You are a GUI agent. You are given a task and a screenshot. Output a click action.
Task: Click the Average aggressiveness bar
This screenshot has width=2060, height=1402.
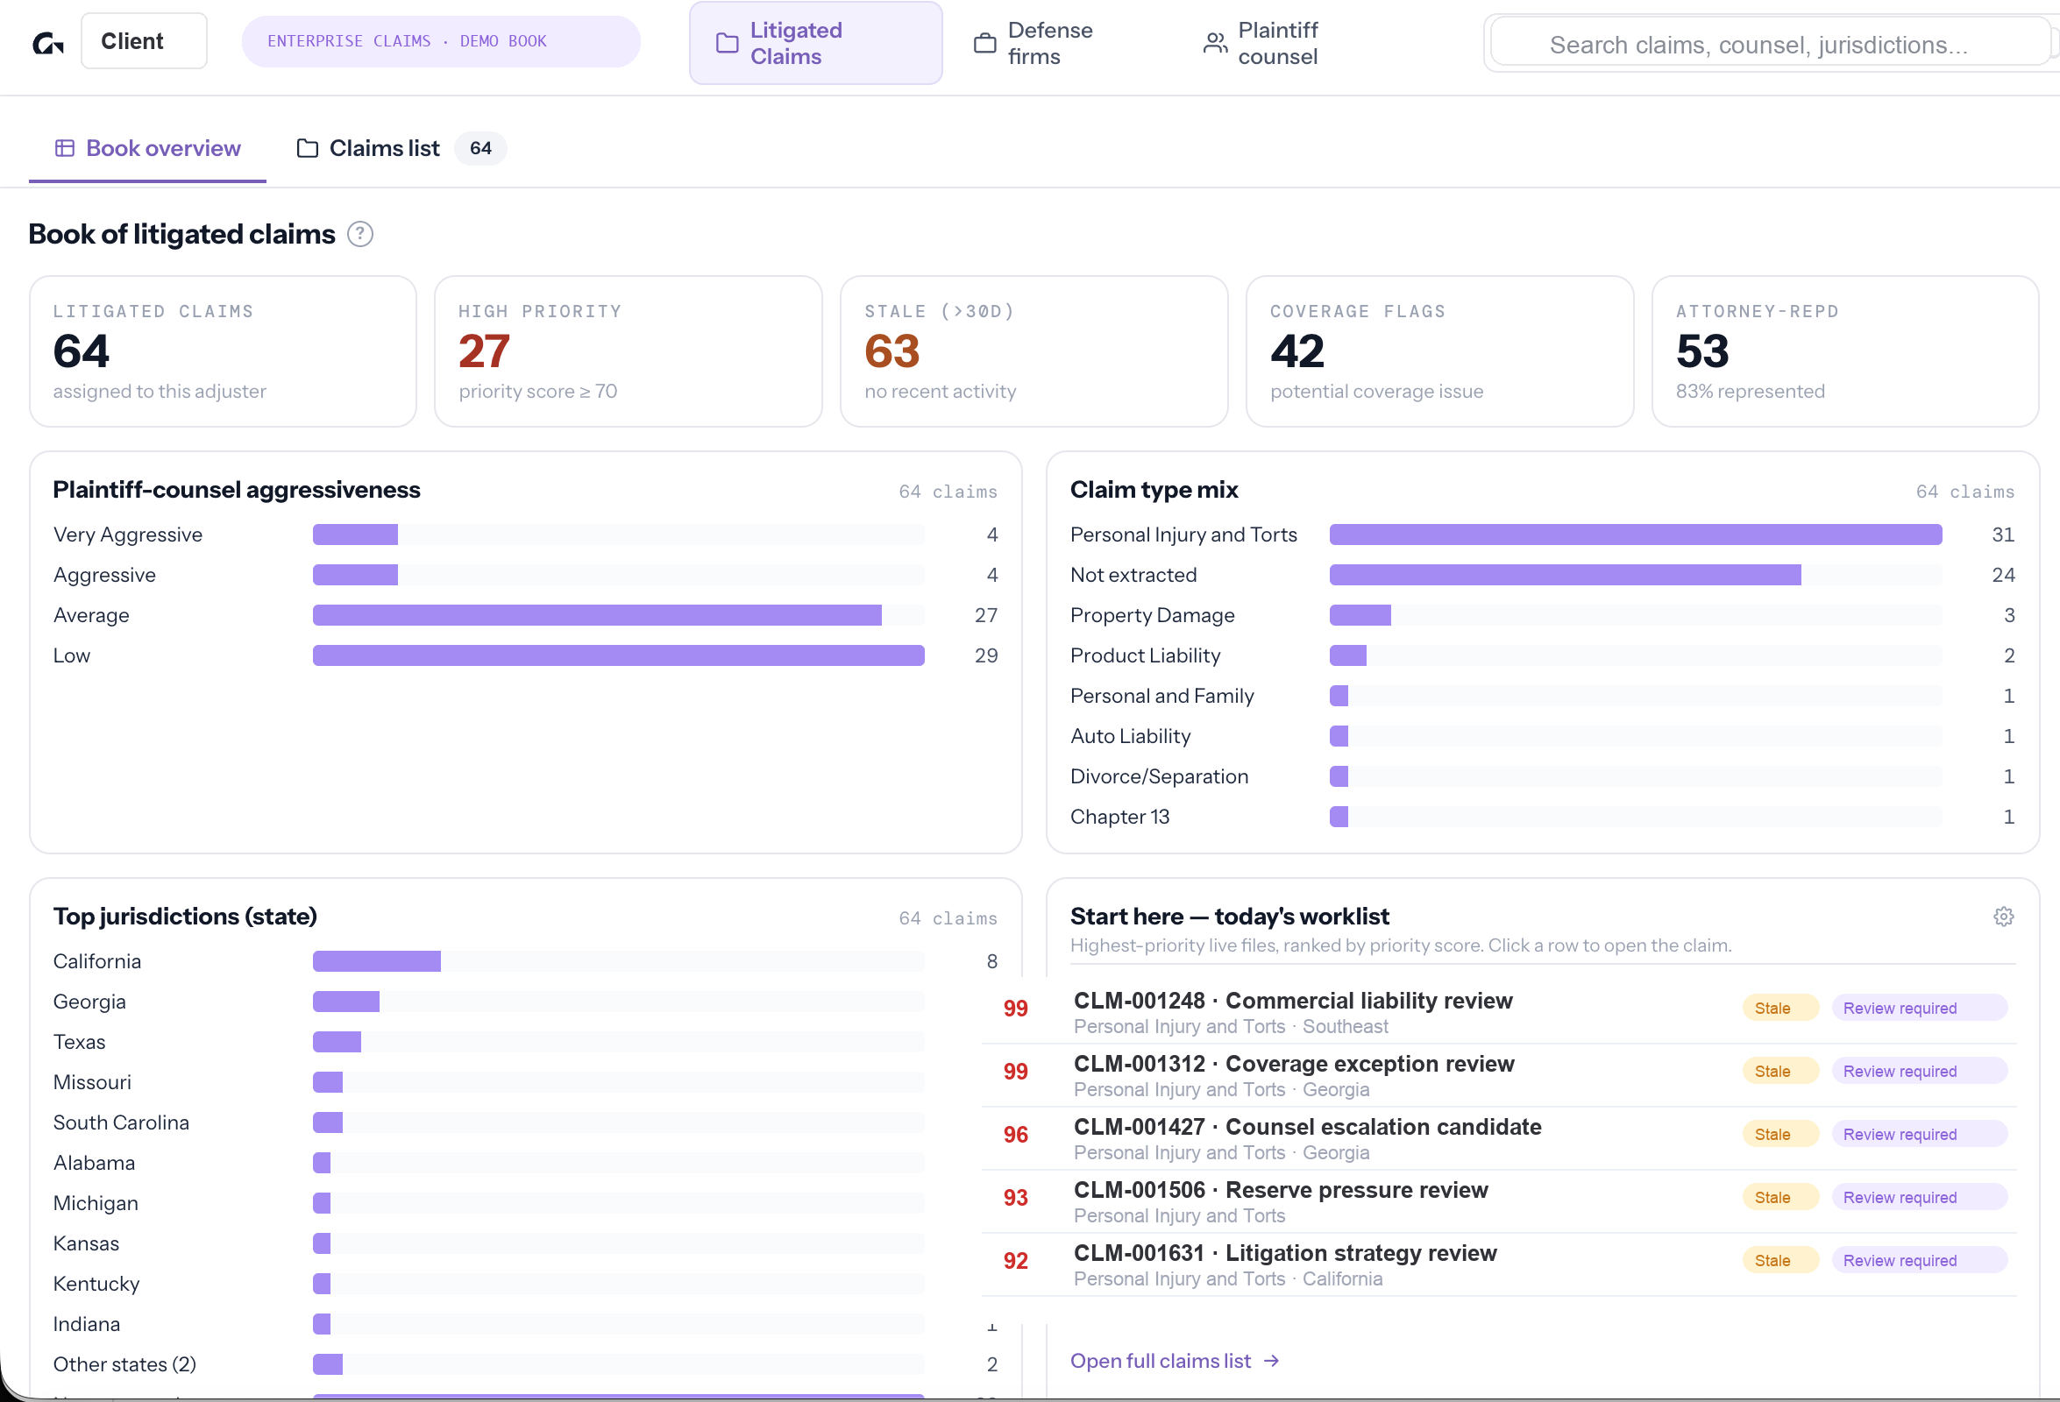[597, 615]
